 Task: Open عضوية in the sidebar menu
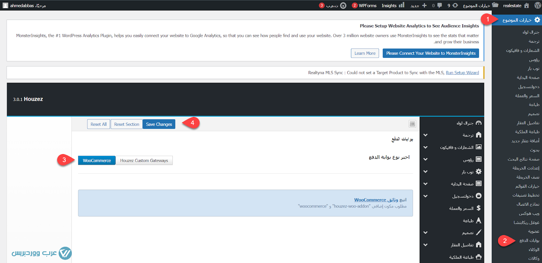point(534,232)
